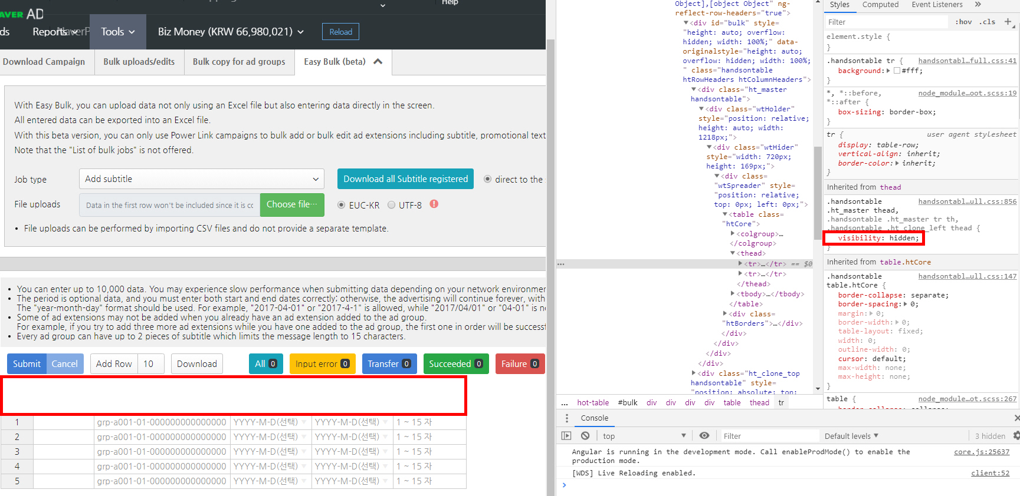
Task: Filter by All rows button
Action: (266, 364)
